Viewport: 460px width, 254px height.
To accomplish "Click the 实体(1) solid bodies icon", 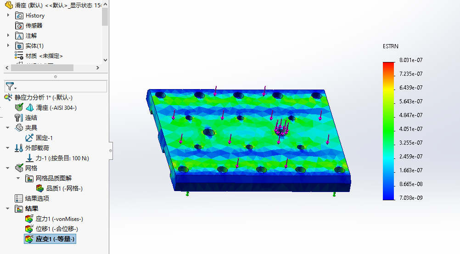I will [x=19, y=46].
